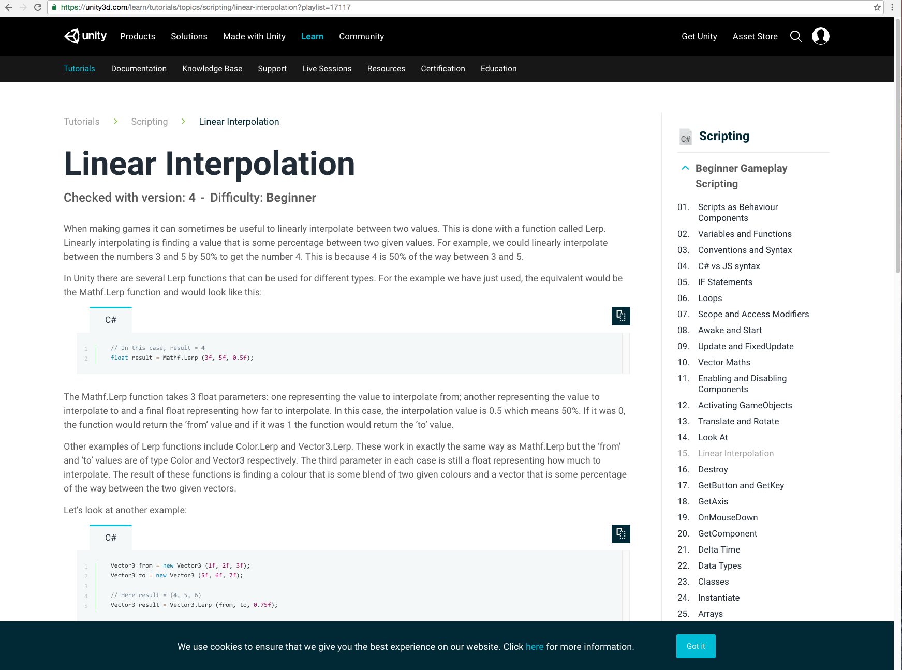
Task: Open the Community menu
Action: click(x=361, y=36)
